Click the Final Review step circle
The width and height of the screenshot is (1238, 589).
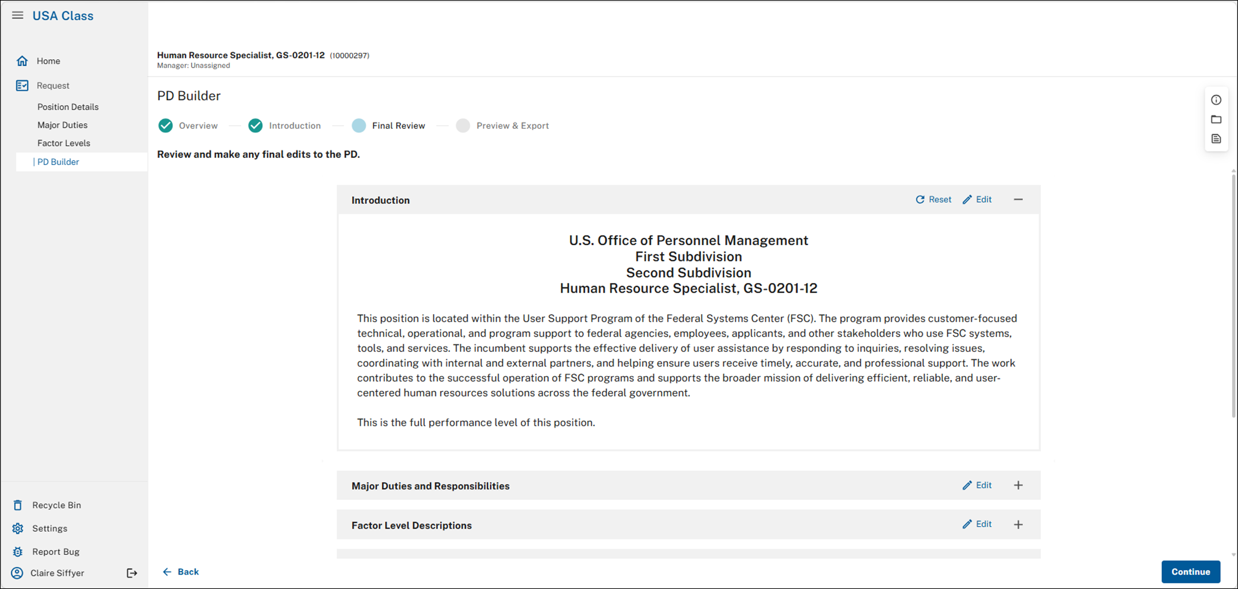pyautogui.click(x=359, y=126)
